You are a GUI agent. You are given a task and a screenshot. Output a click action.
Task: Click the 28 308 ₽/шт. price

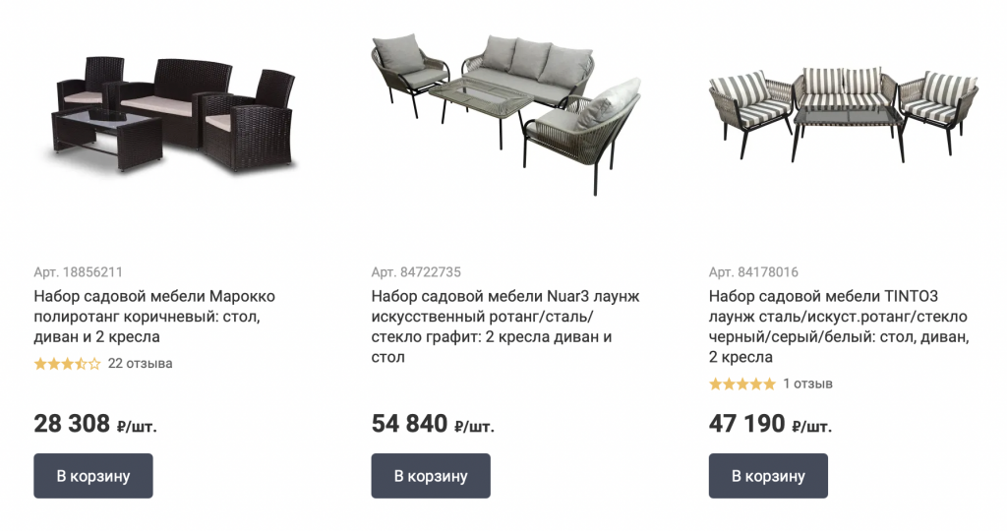click(95, 424)
